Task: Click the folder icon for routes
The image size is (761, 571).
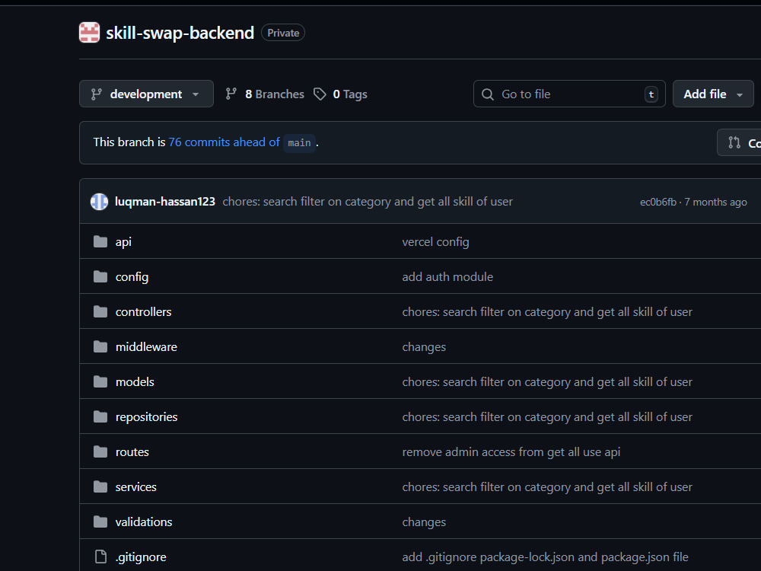Action: [x=100, y=451]
